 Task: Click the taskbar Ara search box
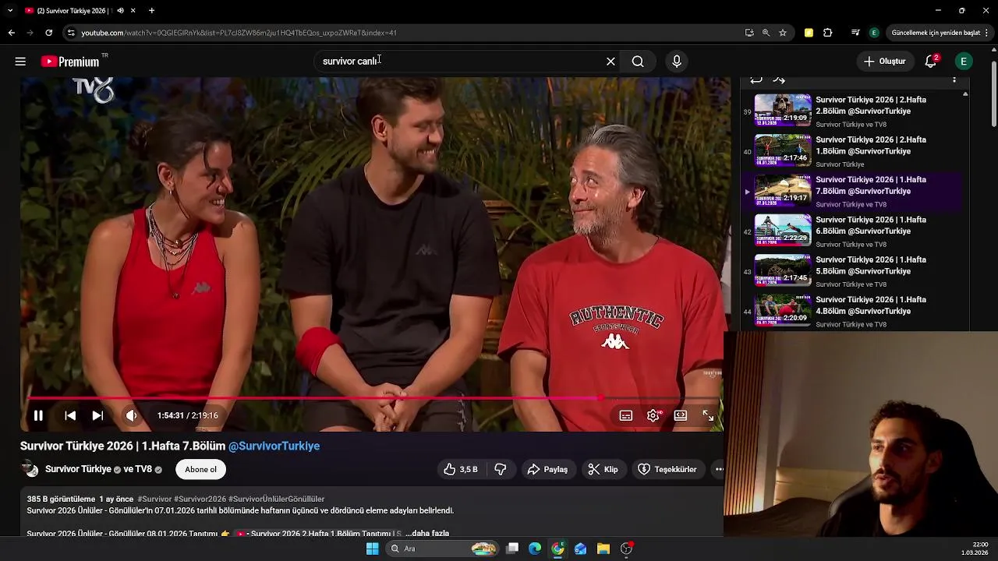[443, 549]
